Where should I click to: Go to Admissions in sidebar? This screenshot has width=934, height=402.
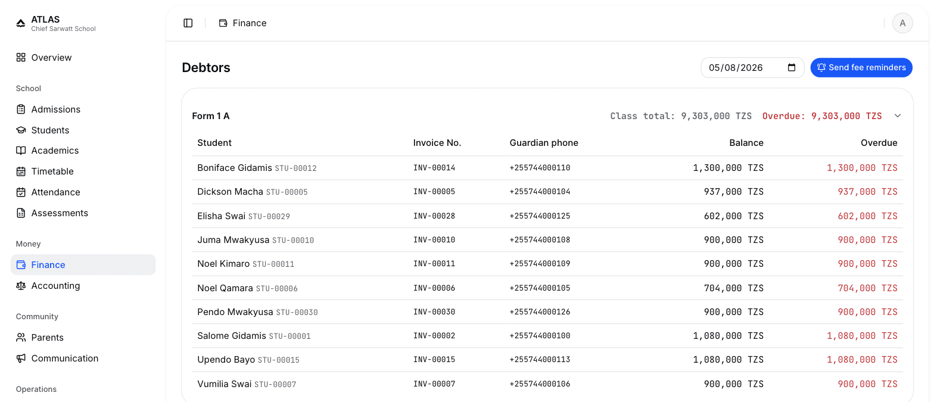83,110
